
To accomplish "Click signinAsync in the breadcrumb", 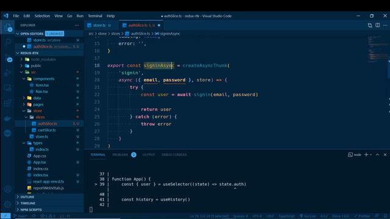I will click(170, 33).
